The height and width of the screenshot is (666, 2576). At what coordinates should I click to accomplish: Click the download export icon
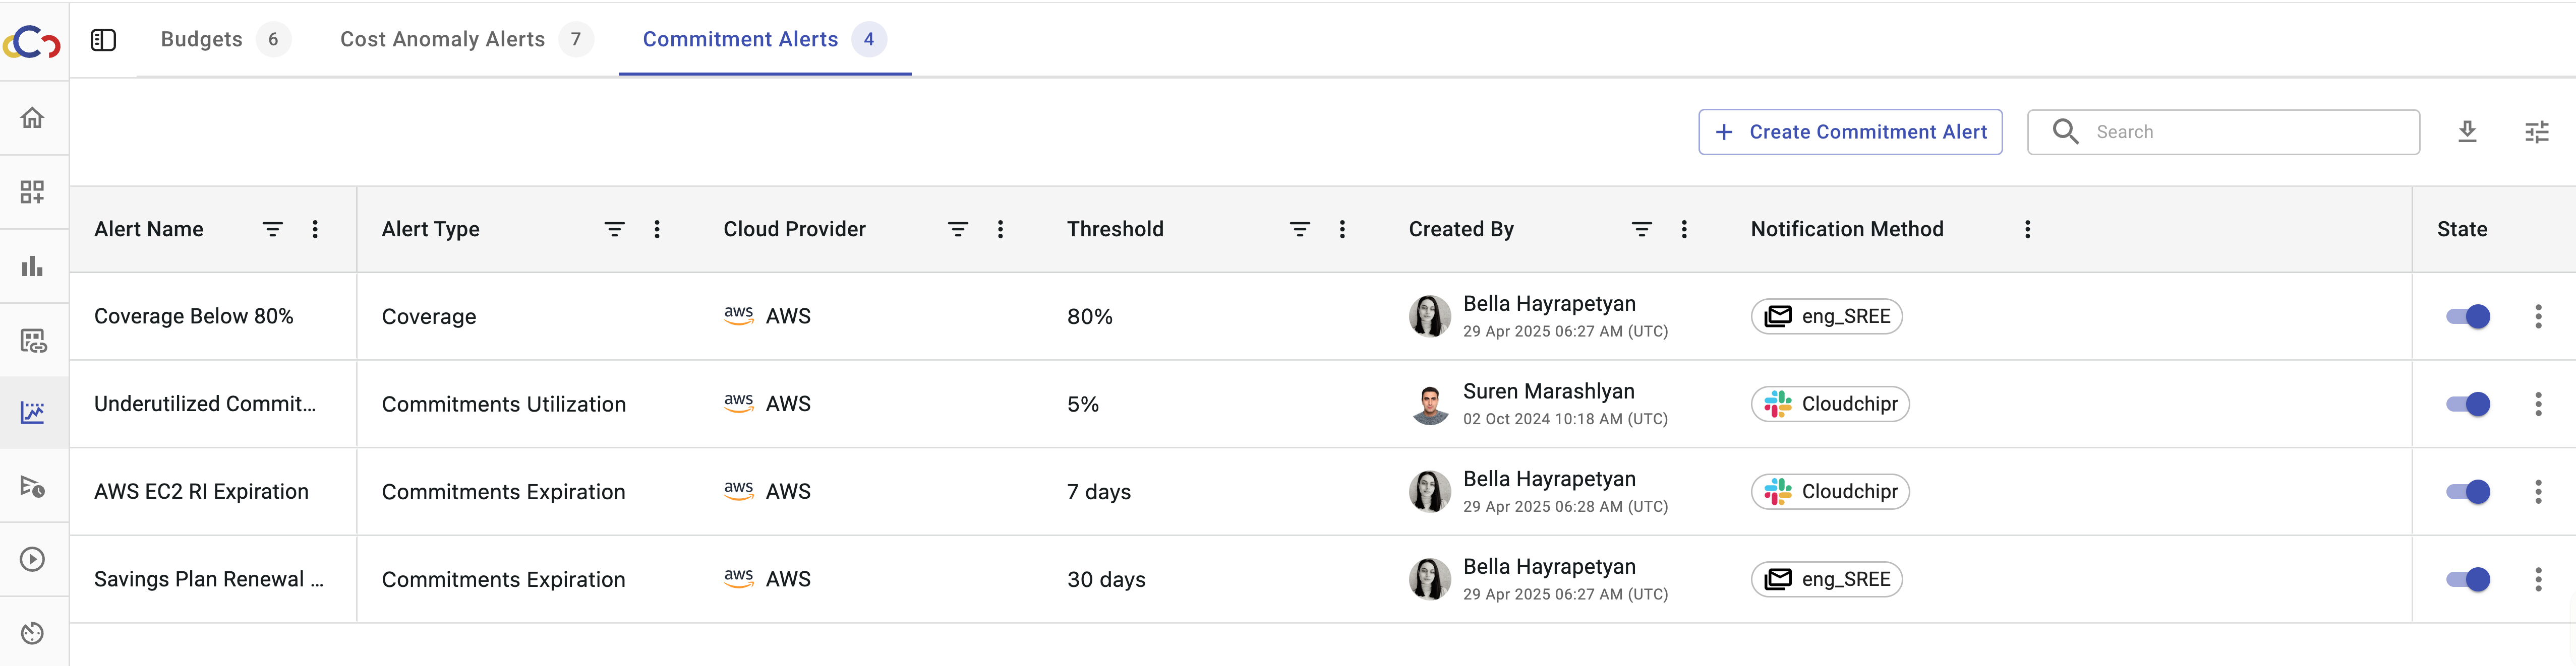tap(2467, 132)
